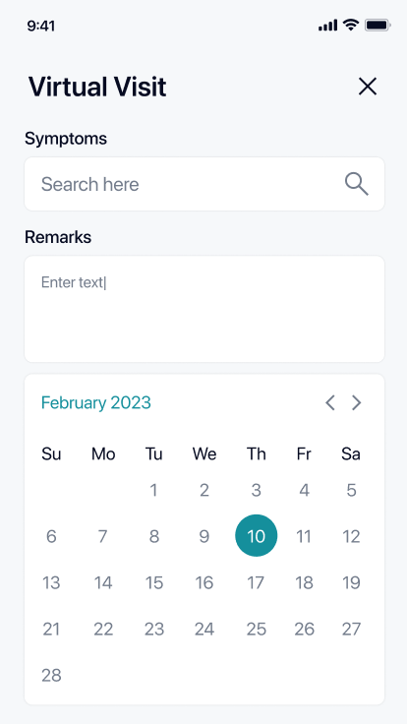
Task: Choose date 26 on the calendar
Action: coord(304,629)
